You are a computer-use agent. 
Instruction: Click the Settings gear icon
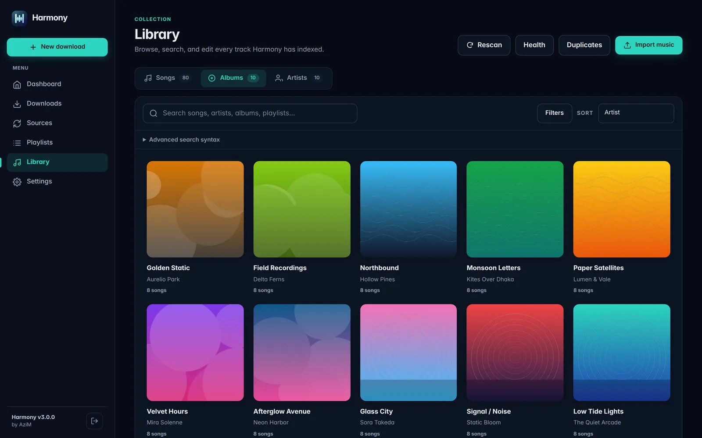click(17, 182)
